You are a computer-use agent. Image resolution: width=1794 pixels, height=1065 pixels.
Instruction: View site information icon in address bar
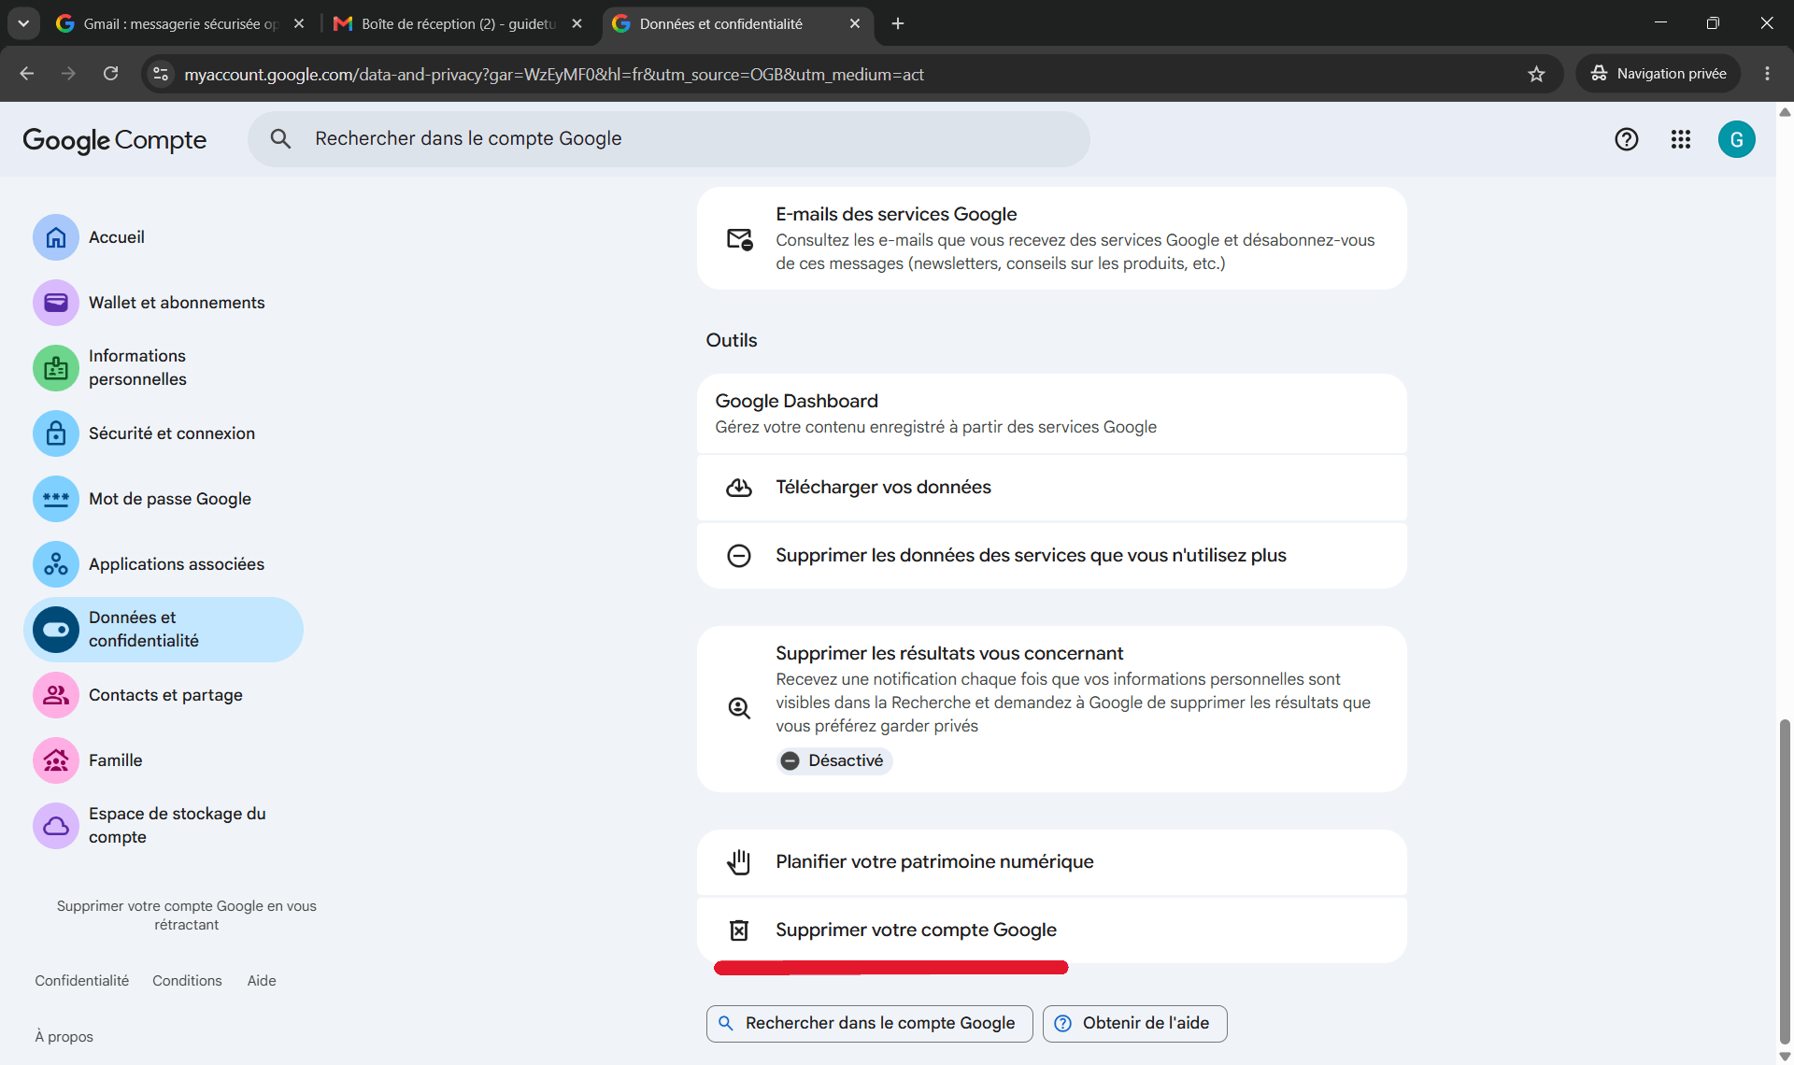[x=161, y=74]
